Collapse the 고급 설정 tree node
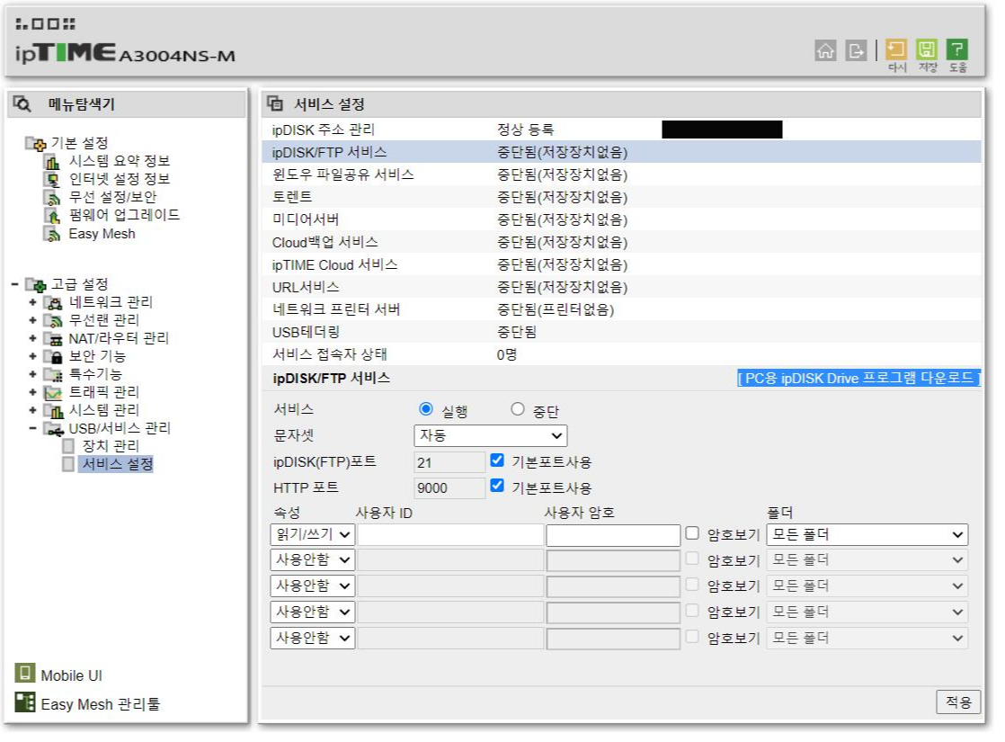The height and width of the screenshot is (742, 1005). [14, 284]
